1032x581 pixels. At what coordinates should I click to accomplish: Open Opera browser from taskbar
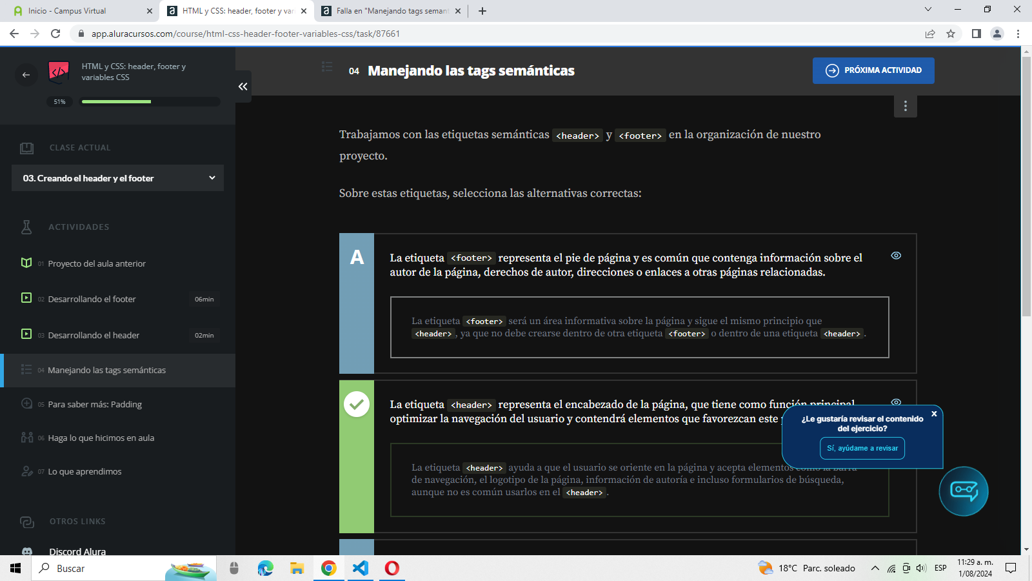point(392,568)
